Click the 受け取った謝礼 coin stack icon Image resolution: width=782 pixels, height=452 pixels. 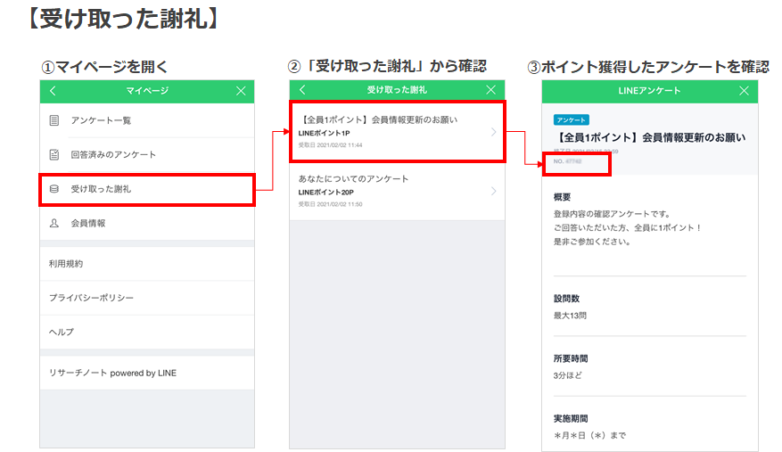tap(54, 189)
